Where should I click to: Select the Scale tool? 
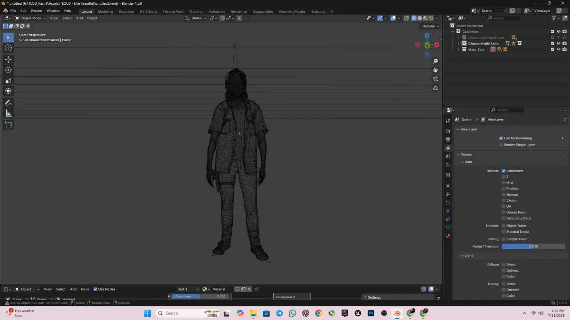pyautogui.click(x=8, y=80)
